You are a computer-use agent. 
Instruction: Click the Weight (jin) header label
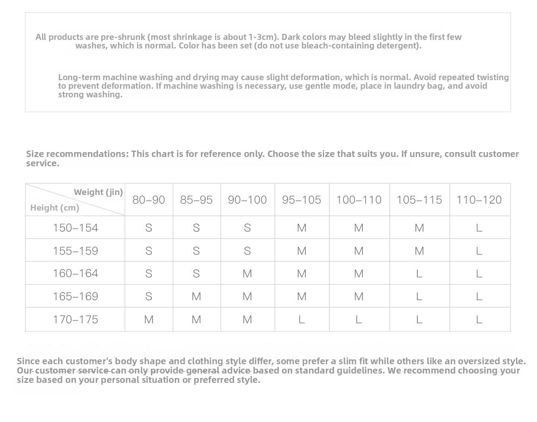pyautogui.click(x=98, y=192)
